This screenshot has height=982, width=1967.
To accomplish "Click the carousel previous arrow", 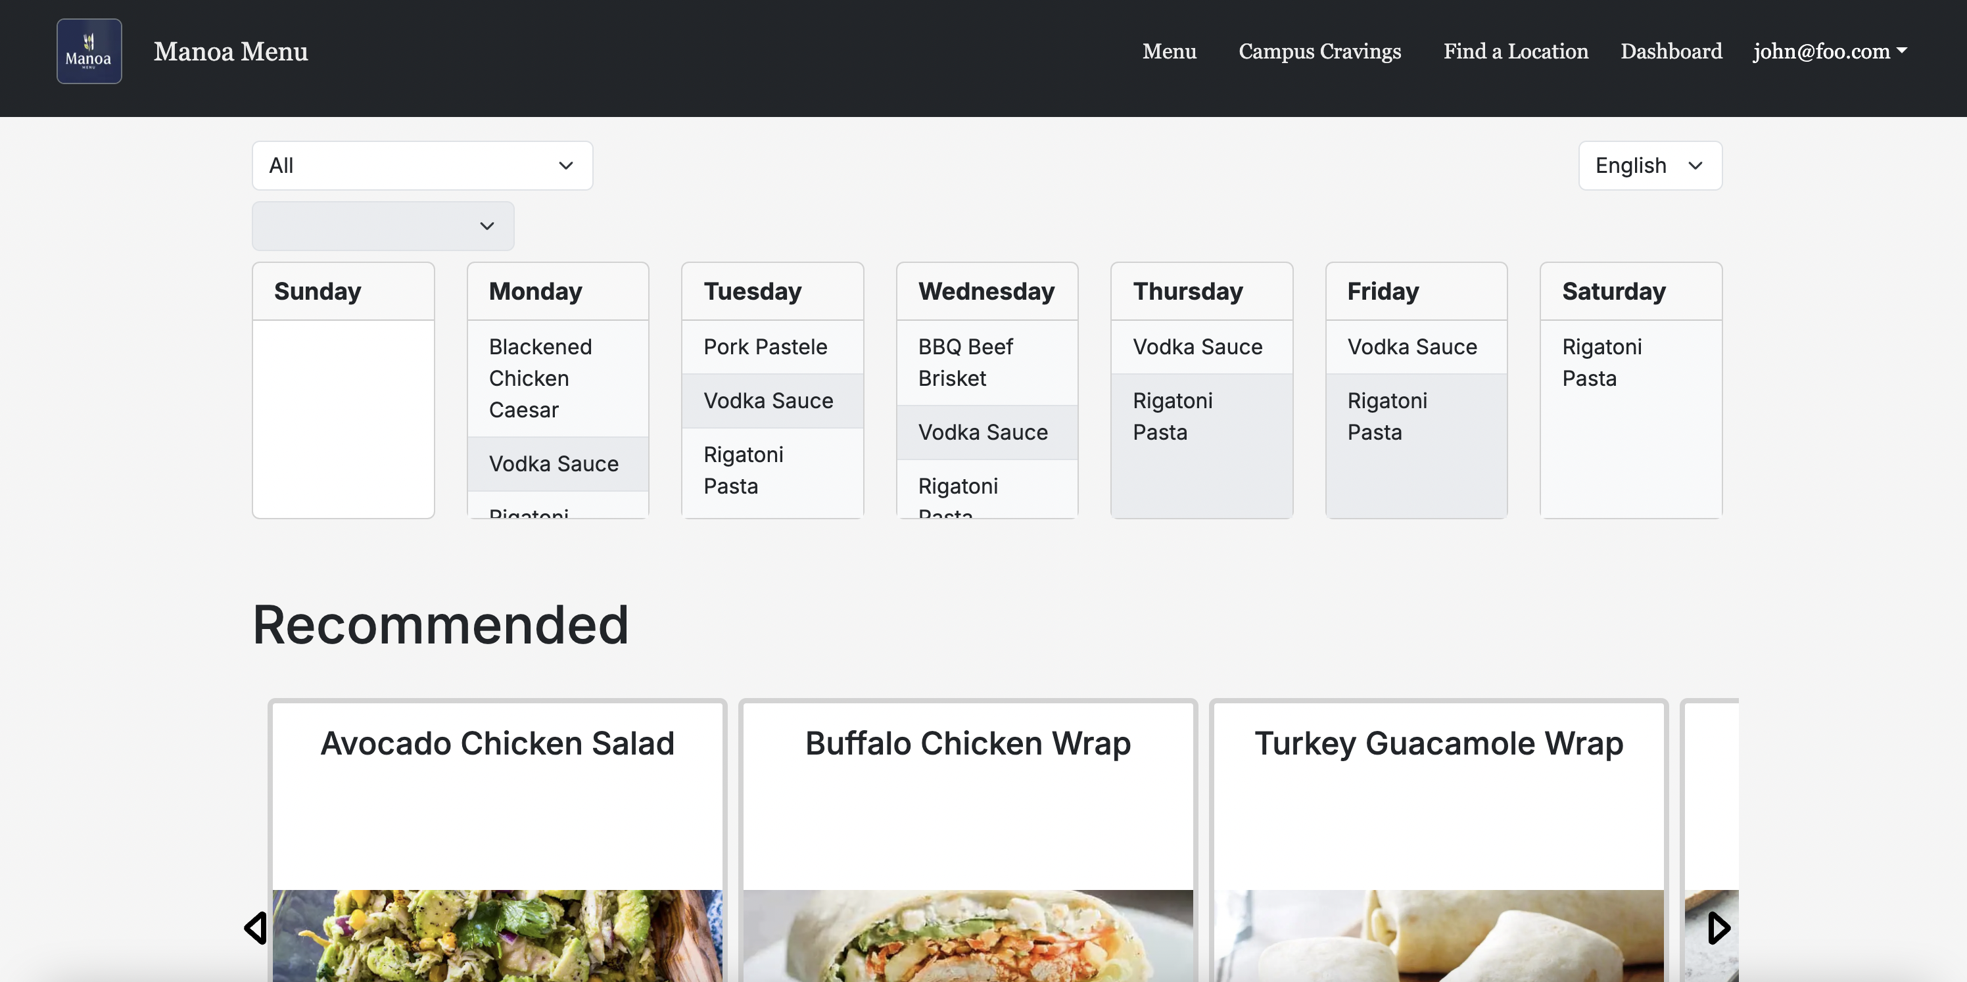I will 255,928.
